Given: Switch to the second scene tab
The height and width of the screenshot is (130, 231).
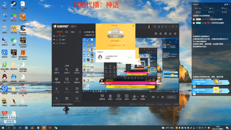Looking at the screenshot, I should coord(66,32).
